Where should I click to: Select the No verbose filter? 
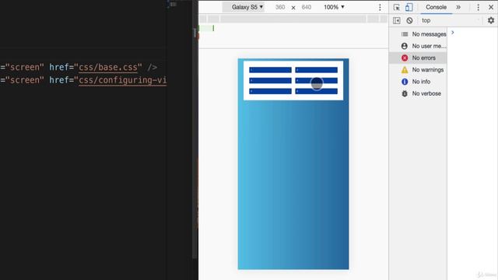click(418, 93)
